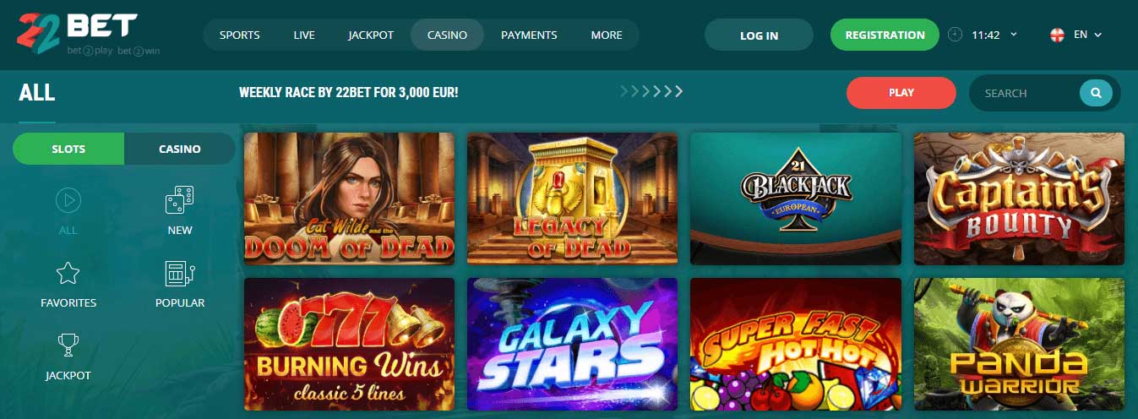The height and width of the screenshot is (419, 1138).
Task: Open the NEW games dice icon
Action: coord(179,199)
